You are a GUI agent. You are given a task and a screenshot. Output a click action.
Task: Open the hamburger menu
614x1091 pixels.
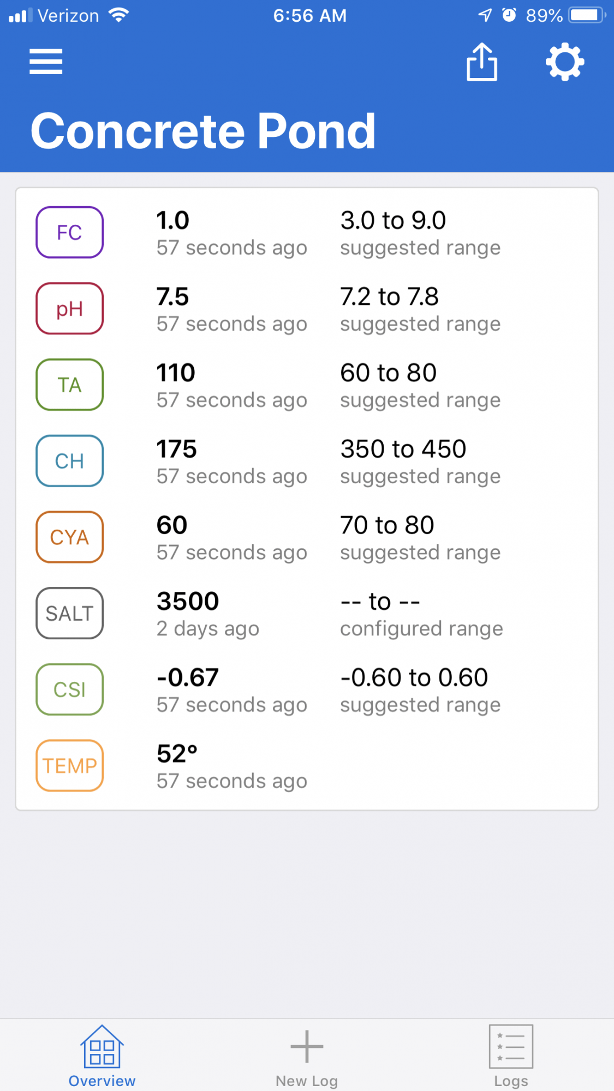pyautogui.click(x=46, y=61)
